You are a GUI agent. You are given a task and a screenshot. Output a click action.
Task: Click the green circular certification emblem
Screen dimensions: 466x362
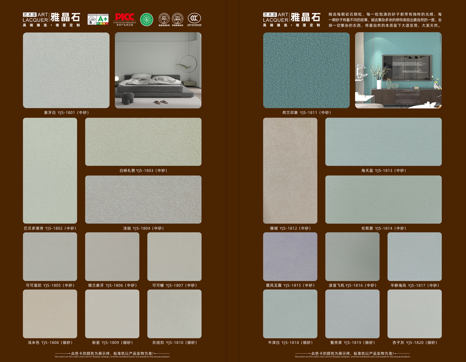[146, 20]
